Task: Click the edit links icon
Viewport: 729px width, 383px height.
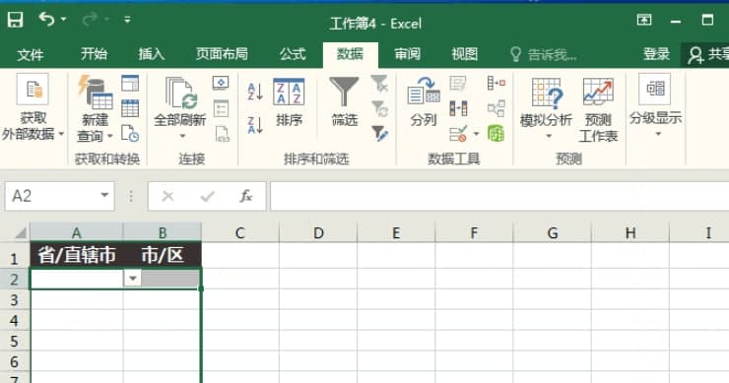Action: point(223,134)
